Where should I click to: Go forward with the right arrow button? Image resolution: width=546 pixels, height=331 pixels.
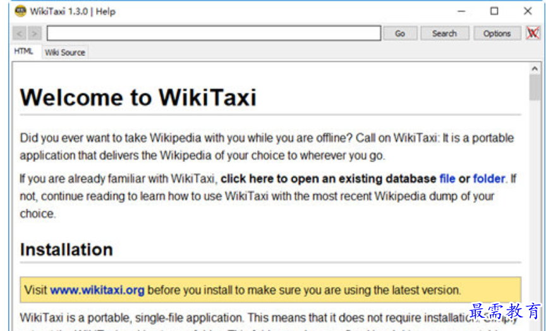35,33
